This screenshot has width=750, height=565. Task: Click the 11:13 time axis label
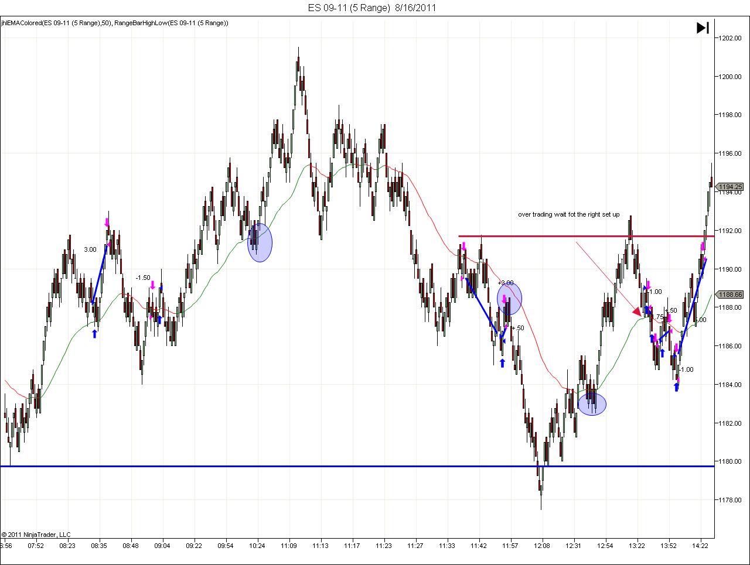321,546
